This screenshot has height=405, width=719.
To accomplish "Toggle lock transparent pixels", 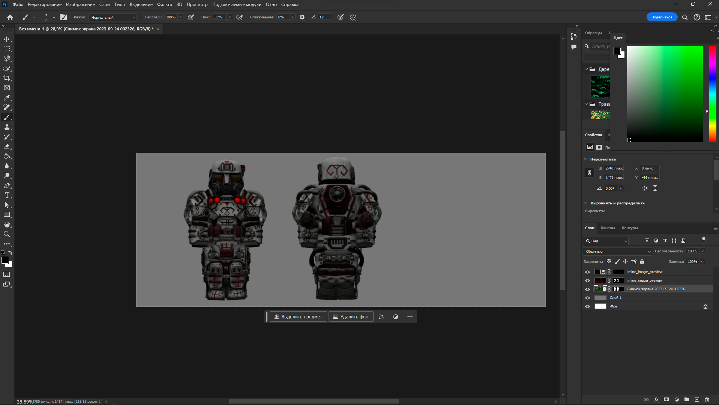I will [x=609, y=261].
